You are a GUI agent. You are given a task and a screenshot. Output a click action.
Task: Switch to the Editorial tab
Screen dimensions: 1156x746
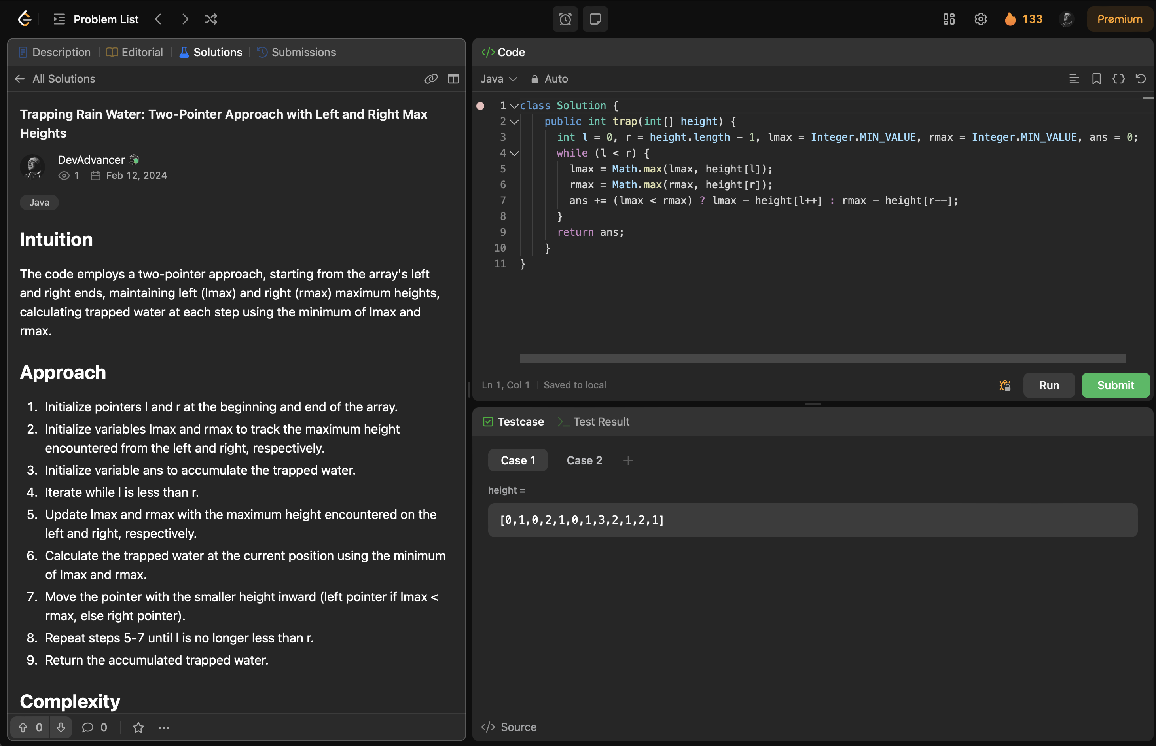135,52
